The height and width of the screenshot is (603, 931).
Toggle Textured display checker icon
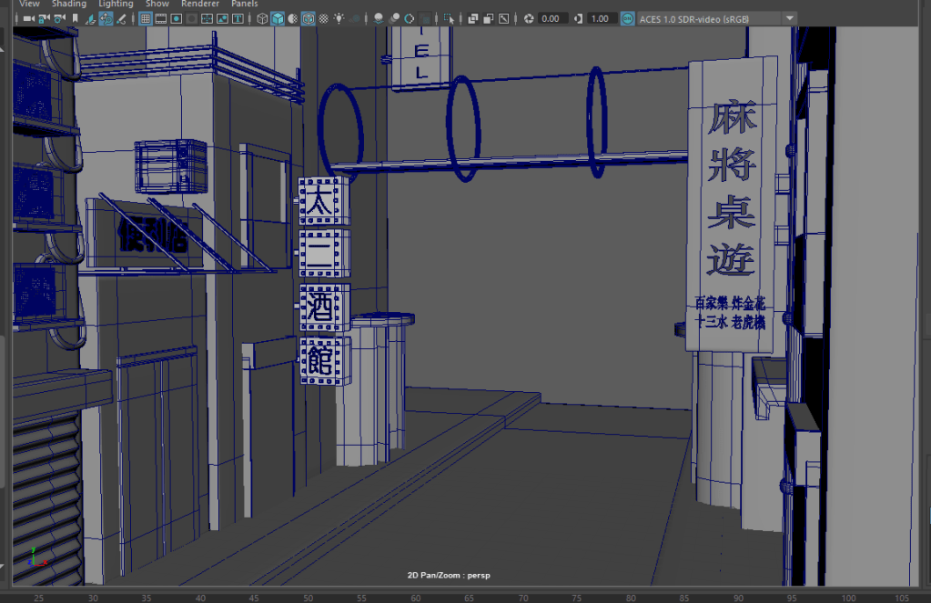(323, 18)
